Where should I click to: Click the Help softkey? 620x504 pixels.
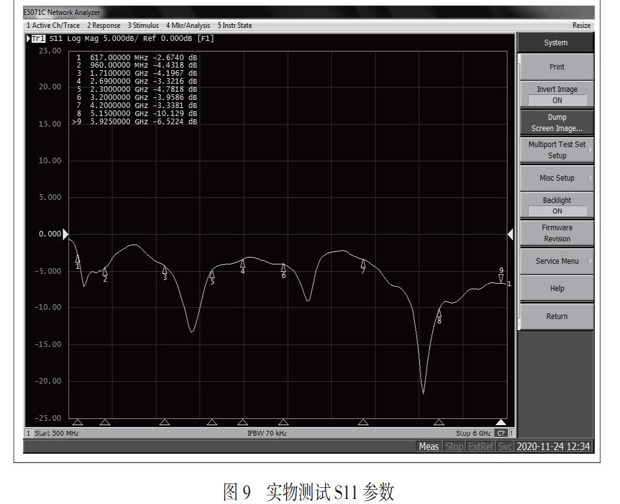pyautogui.click(x=557, y=289)
